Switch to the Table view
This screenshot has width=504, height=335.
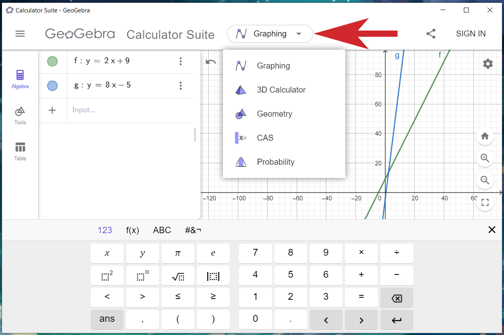[x=20, y=151]
